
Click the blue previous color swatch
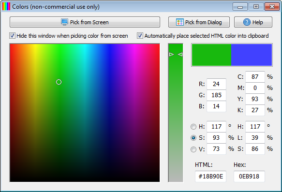coord(252,55)
